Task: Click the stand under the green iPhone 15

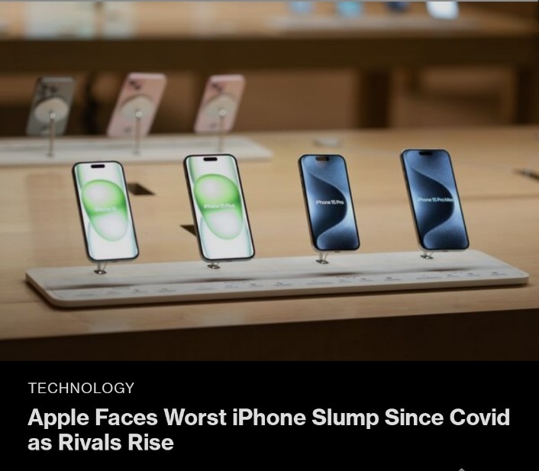Action: click(100, 268)
